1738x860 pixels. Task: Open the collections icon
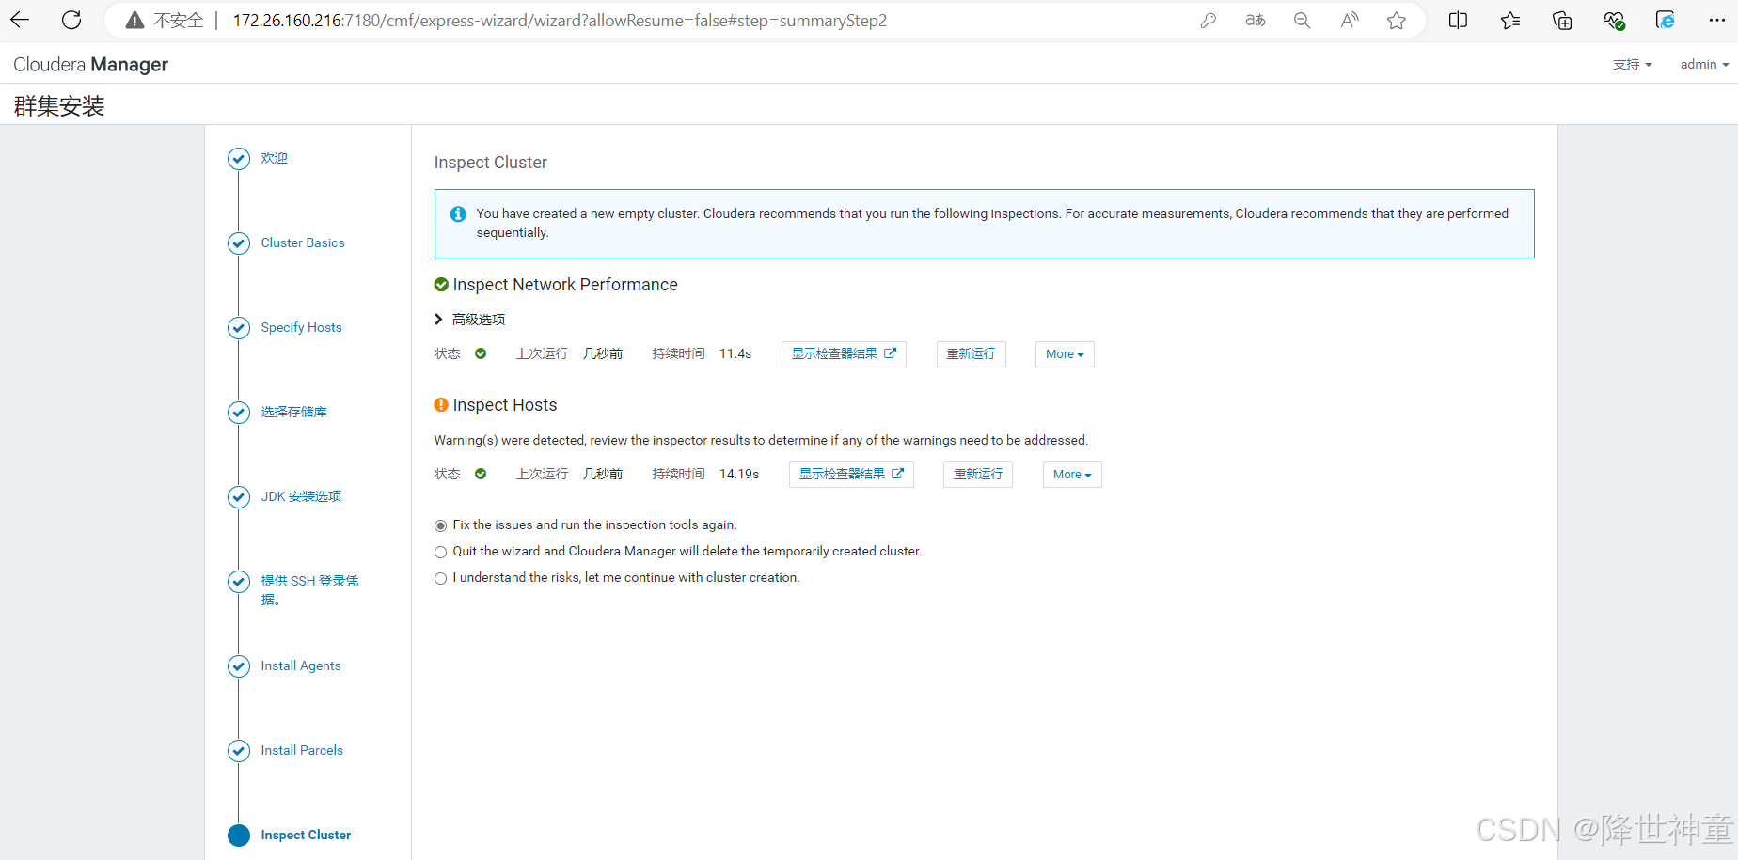(x=1562, y=21)
